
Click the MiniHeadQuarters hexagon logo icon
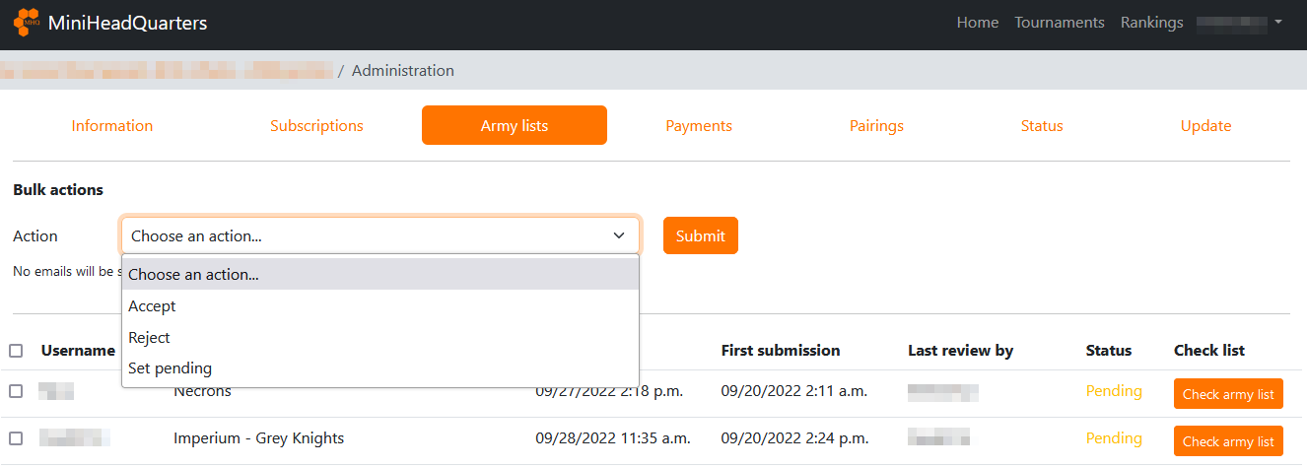coord(27,23)
